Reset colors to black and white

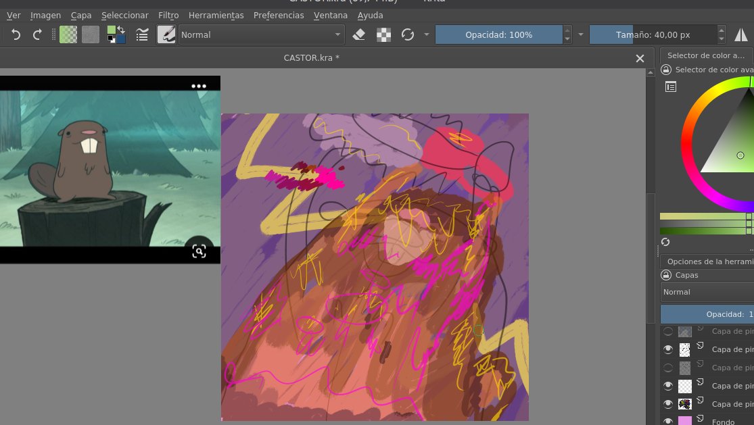(x=111, y=39)
